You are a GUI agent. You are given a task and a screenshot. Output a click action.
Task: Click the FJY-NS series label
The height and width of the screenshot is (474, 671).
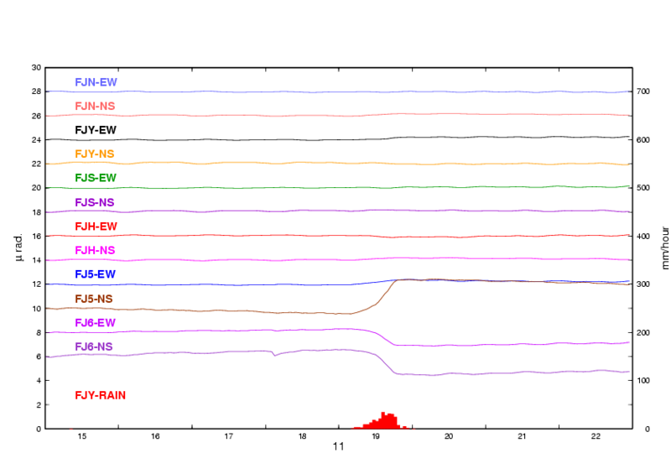click(x=95, y=154)
